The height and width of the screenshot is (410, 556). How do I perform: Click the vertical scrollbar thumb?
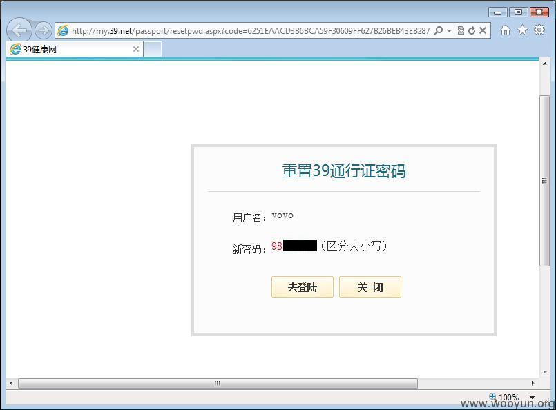point(545,181)
